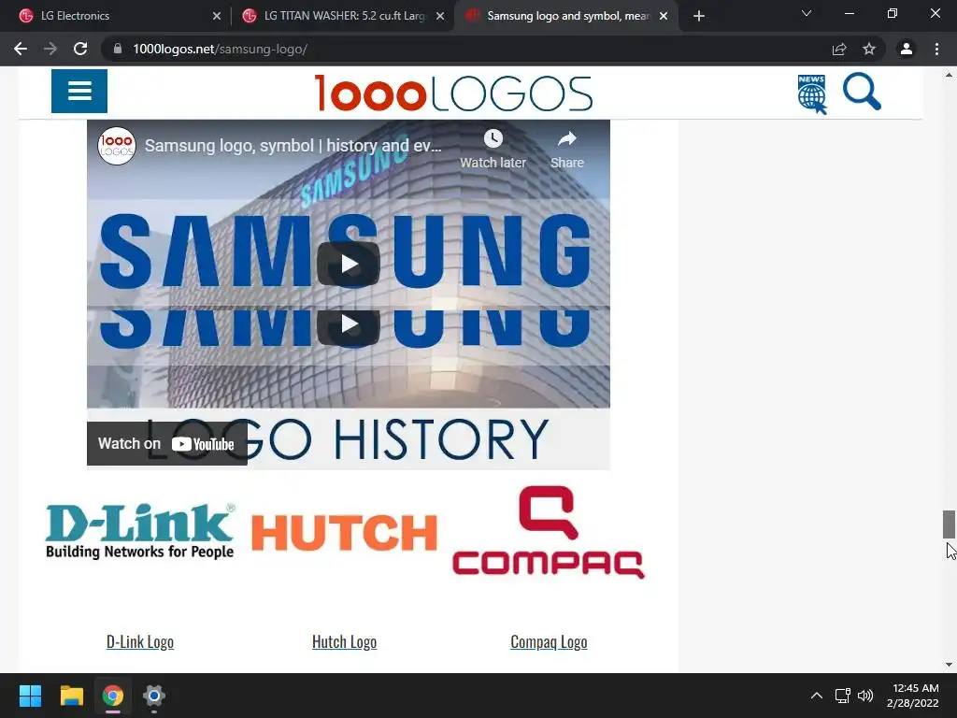Image resolution: width=957 pixels, height=718 pixels.
Task: Click the scrollbar up arrow
Action: [x=949, y=76]
